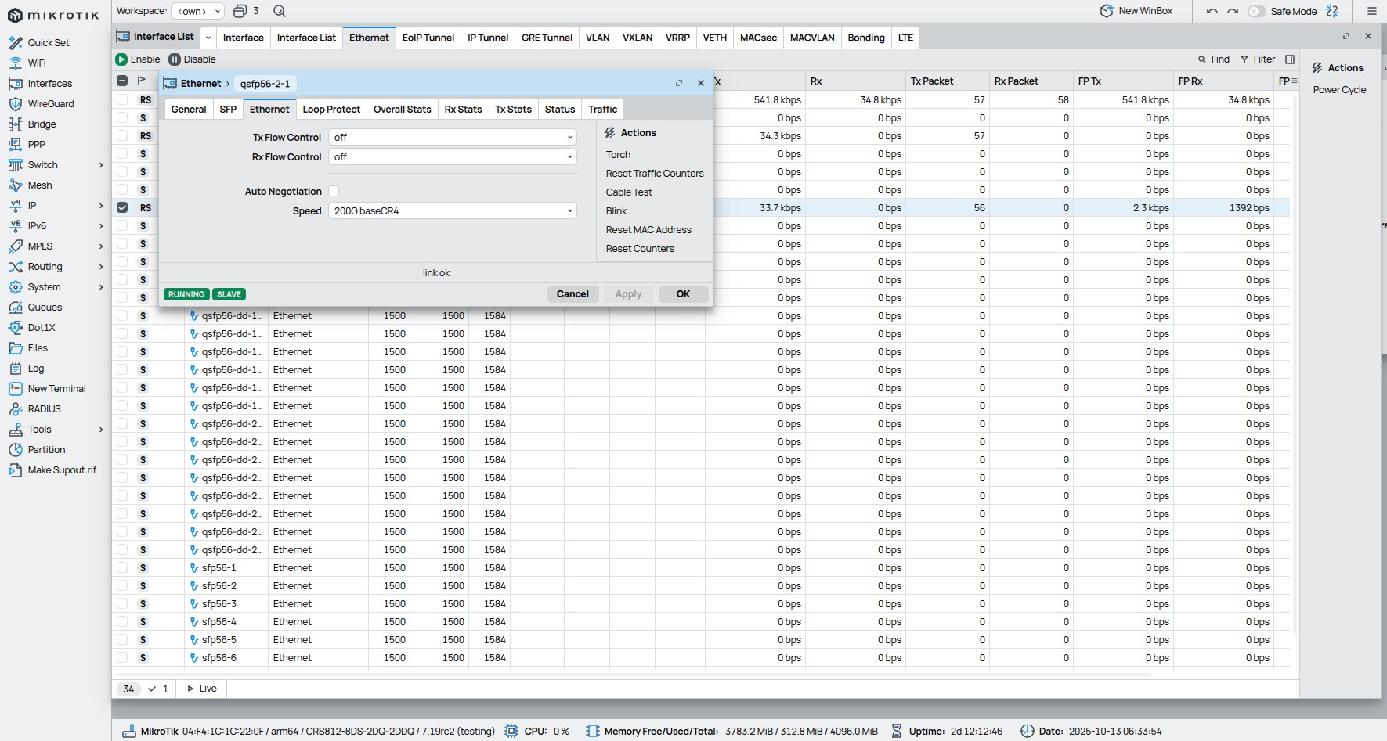Open WireGuard from the sidebar
The height and width of the screenshot is (741, 1387).
click(x=50, y=103)
